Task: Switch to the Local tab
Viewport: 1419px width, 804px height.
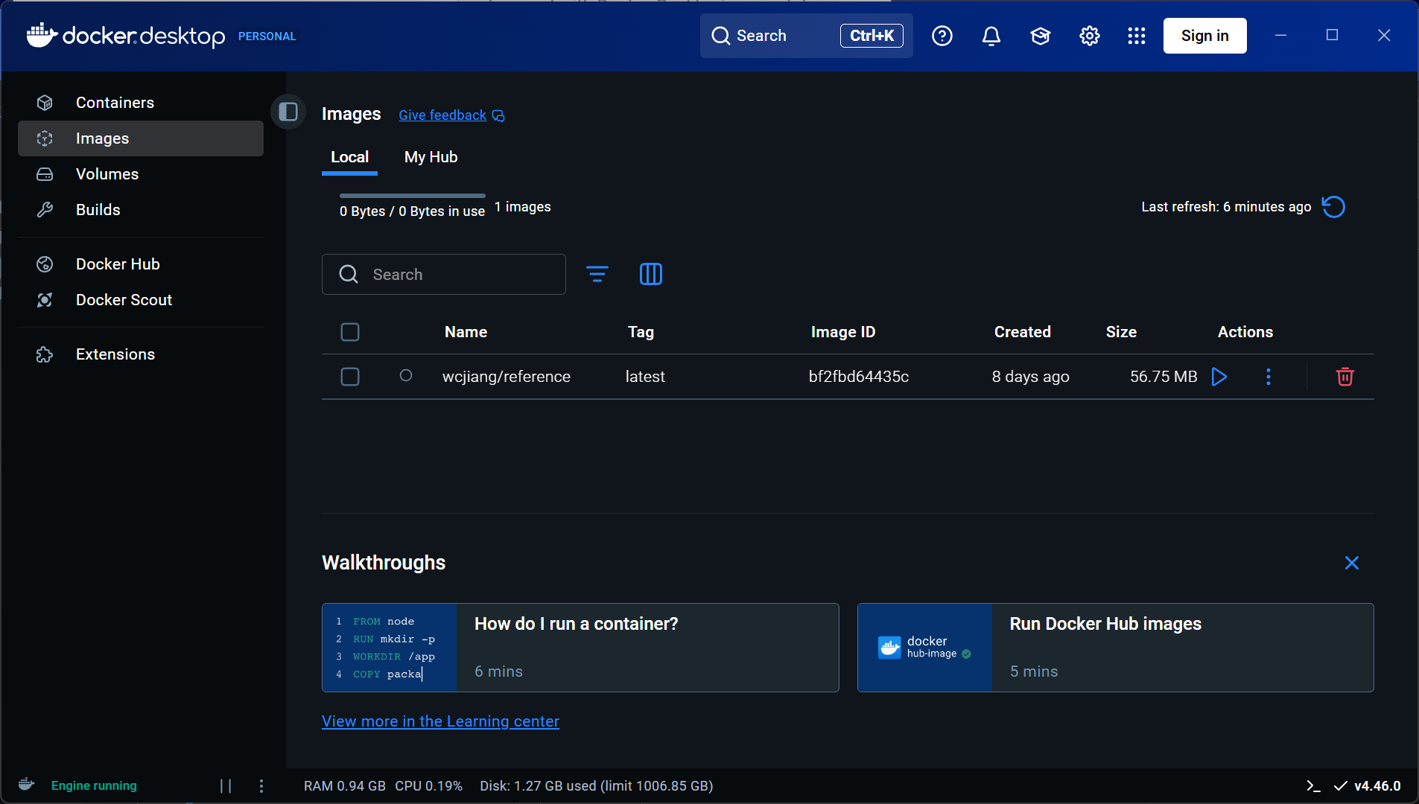Action: coord(349,157)
